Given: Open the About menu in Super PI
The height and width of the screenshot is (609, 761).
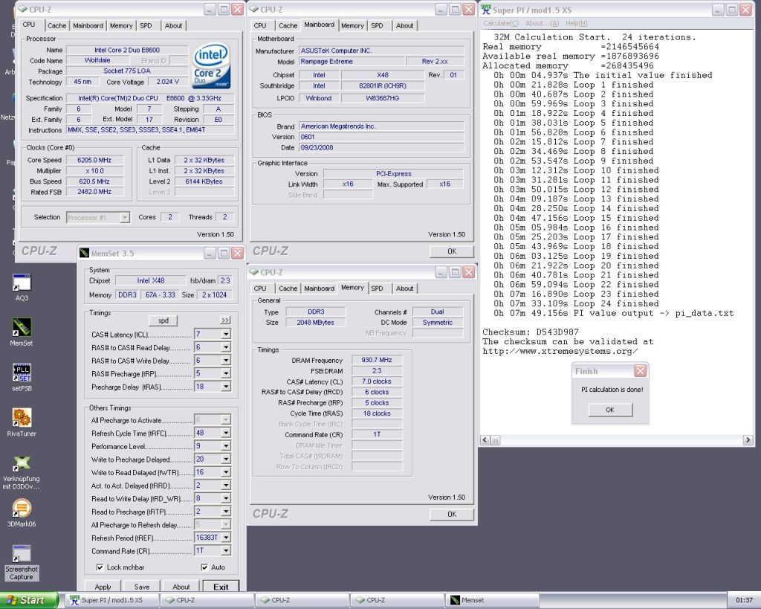Looking at the screenshot, I should (542, 23).
